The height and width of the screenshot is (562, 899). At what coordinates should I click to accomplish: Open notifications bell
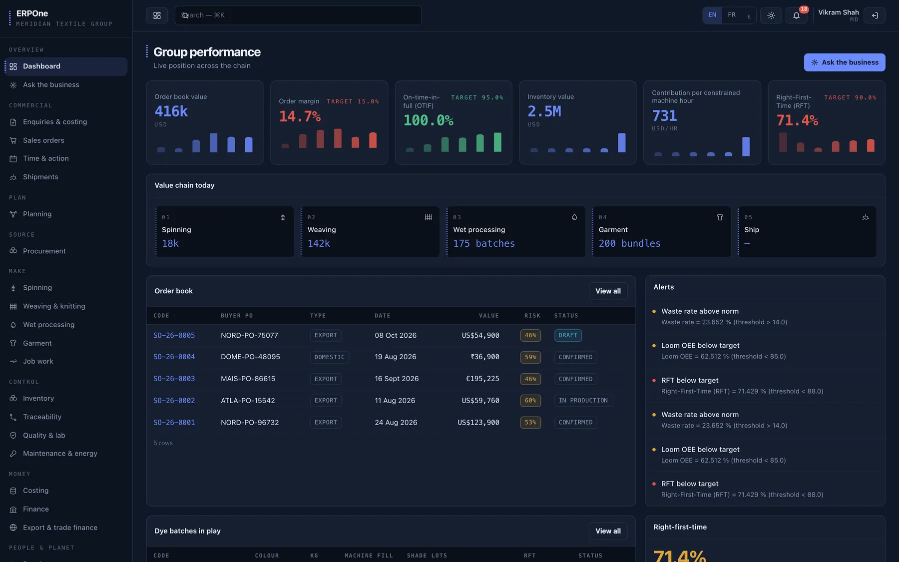coord(797,15)
